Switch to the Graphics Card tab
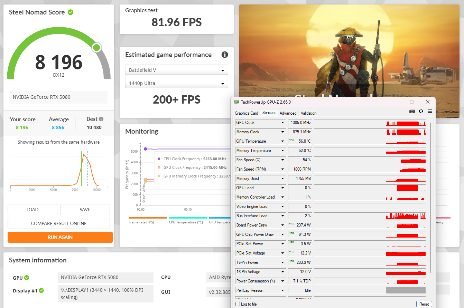This screenshot has height=308, width=464. click(x=246, y=113)
